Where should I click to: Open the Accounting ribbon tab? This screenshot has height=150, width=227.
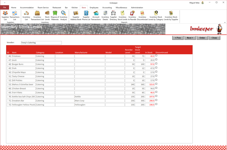107,8
